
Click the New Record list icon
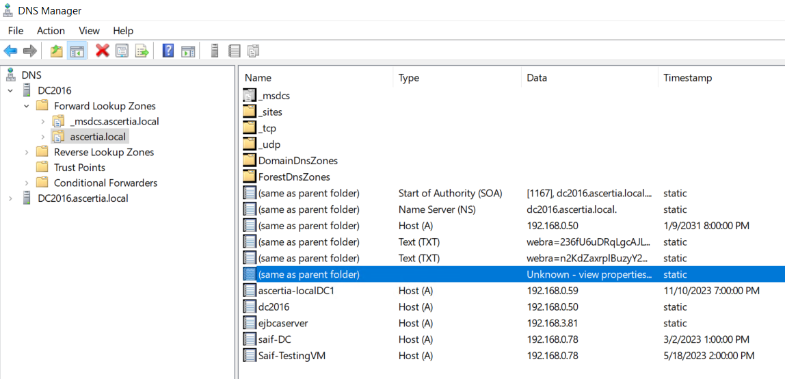[x=234, y=51]
